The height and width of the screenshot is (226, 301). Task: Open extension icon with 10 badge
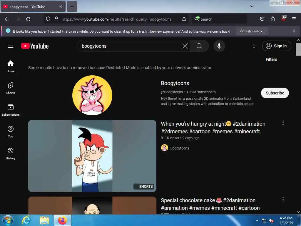[284, 19]
